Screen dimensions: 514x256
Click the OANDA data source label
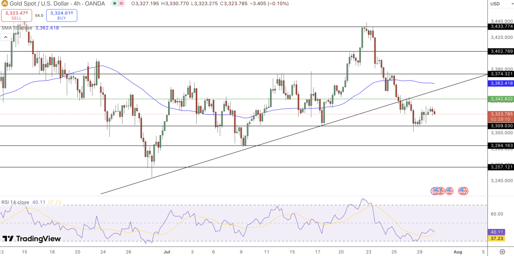94,4
